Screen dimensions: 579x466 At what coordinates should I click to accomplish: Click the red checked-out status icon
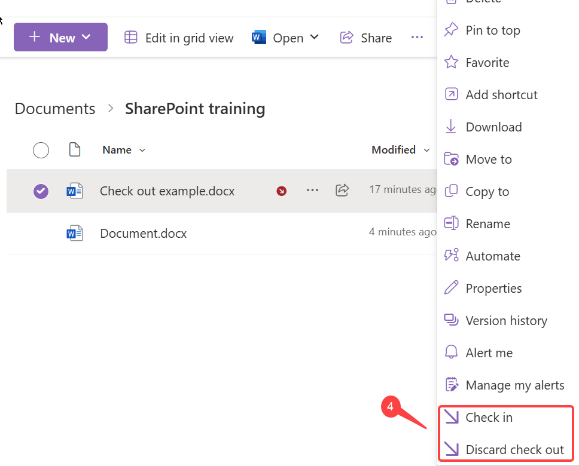(281, 191)
